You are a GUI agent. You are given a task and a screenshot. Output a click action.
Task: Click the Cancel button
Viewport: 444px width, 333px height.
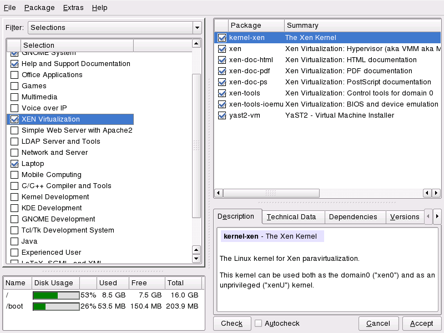click(379, 324)
